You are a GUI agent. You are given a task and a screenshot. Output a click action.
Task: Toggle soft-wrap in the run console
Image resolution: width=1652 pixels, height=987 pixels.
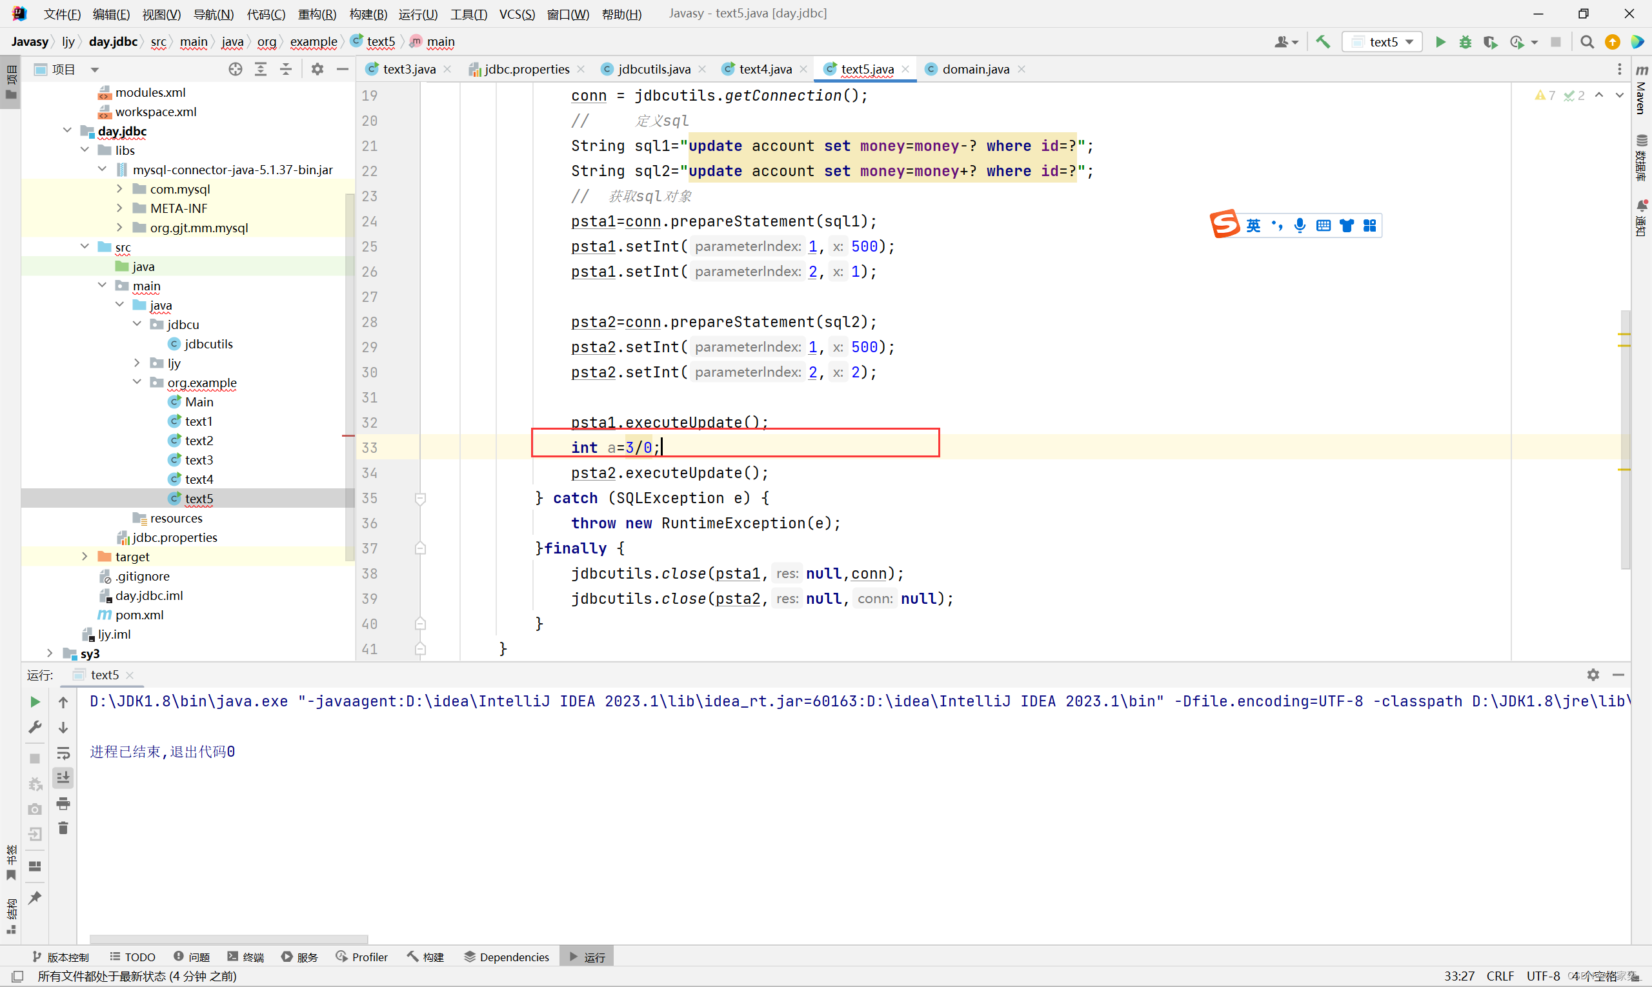63,753
